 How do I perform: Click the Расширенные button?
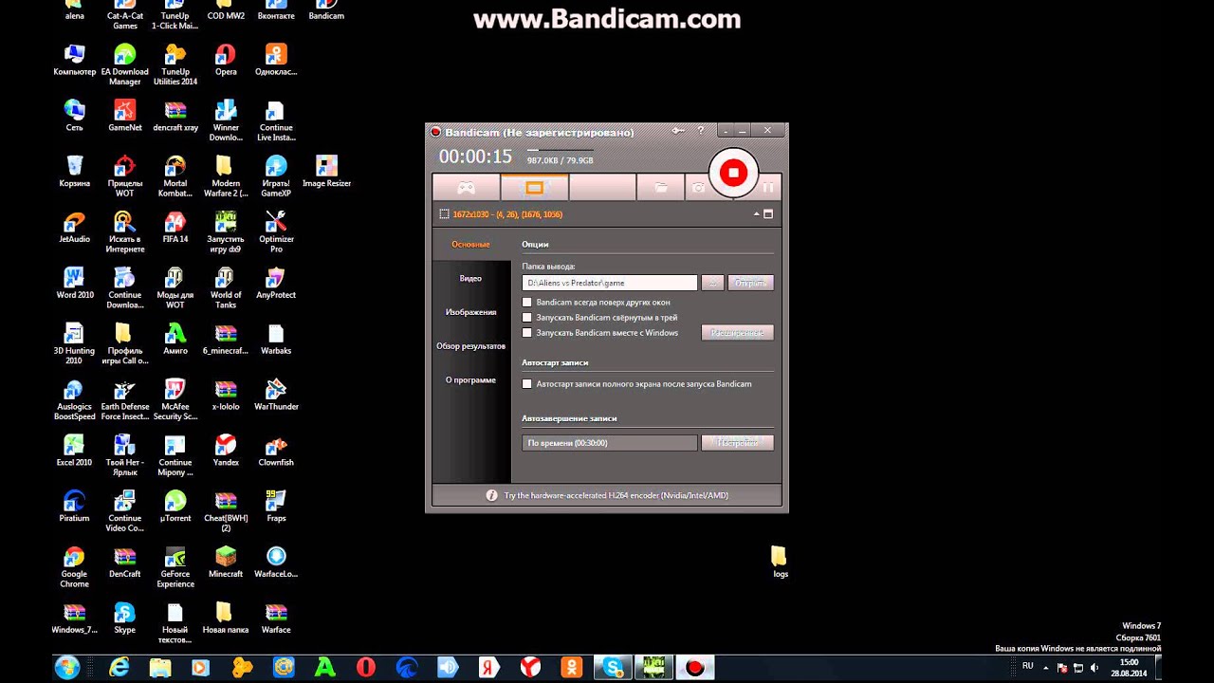(x=737, y=333)
